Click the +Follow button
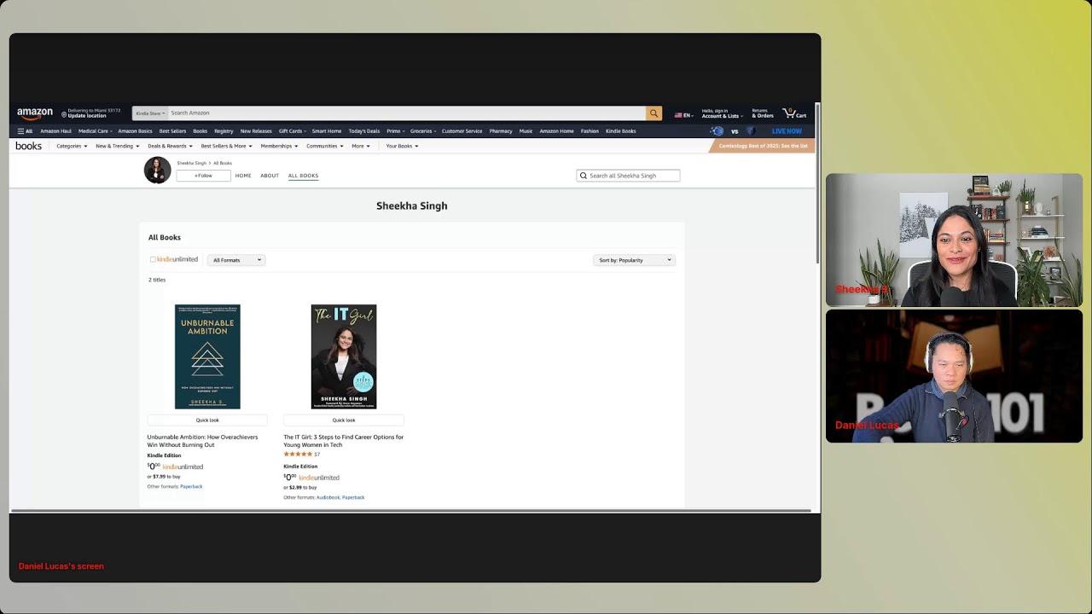The image size is (1092, 614). (x=203, y=176)
